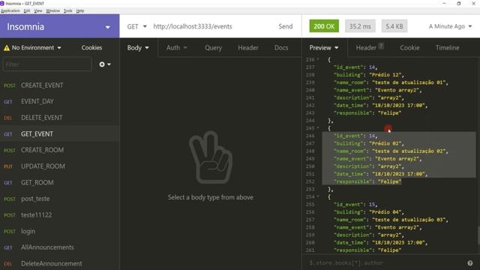Image resolution: width=480 pixels, height=270 pixels.
Task: Switch to the Docs tab
Action: [x=281, y=48]
